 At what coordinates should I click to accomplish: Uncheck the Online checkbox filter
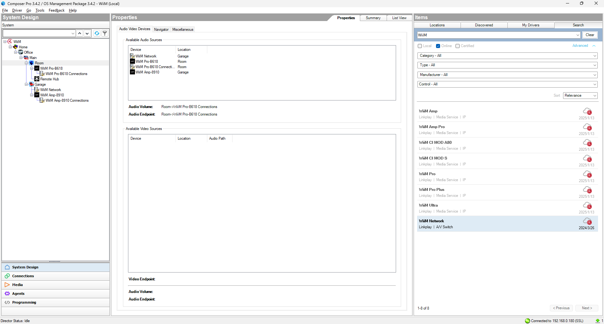[x=438, y=46]
